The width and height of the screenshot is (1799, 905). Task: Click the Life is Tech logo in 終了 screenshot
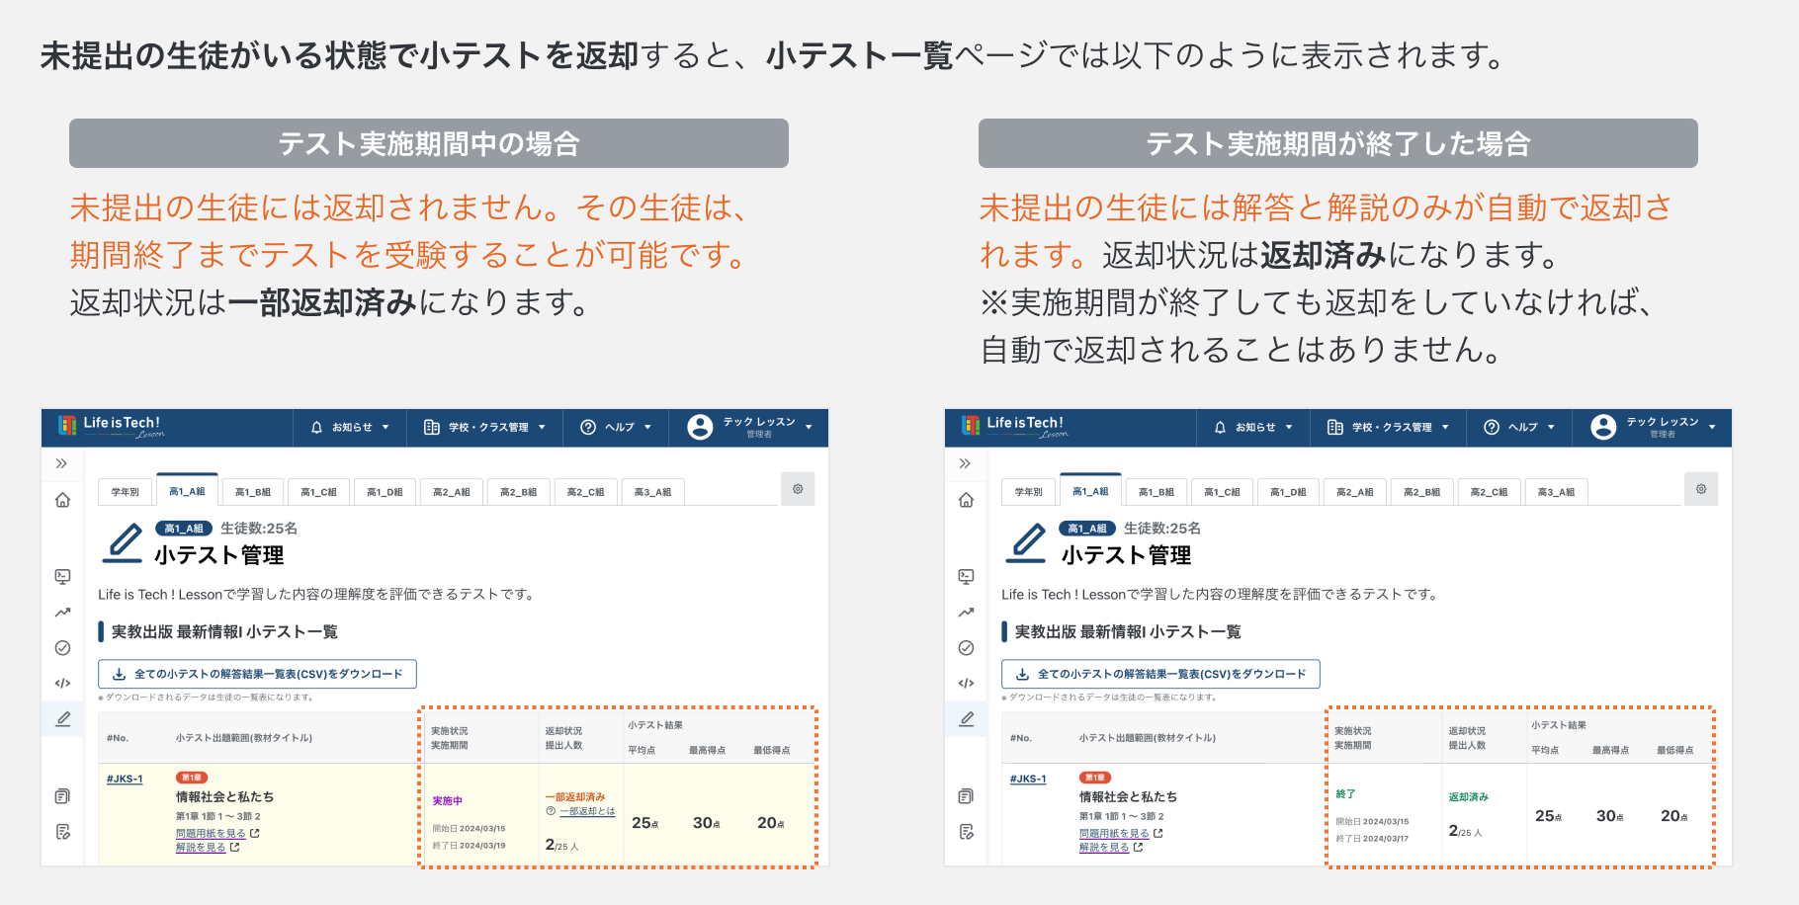1013,426
